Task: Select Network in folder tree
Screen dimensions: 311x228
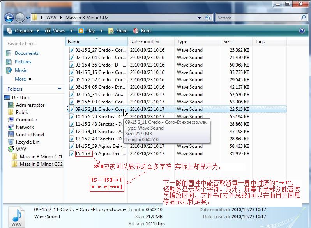Action: [25, 127]
